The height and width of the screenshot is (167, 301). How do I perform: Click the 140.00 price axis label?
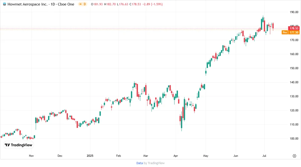point(294,82)
